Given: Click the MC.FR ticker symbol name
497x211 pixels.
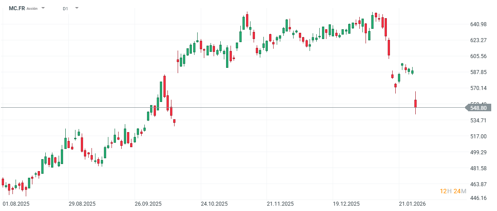Looking at the screenshot, I should coord(16,8).
